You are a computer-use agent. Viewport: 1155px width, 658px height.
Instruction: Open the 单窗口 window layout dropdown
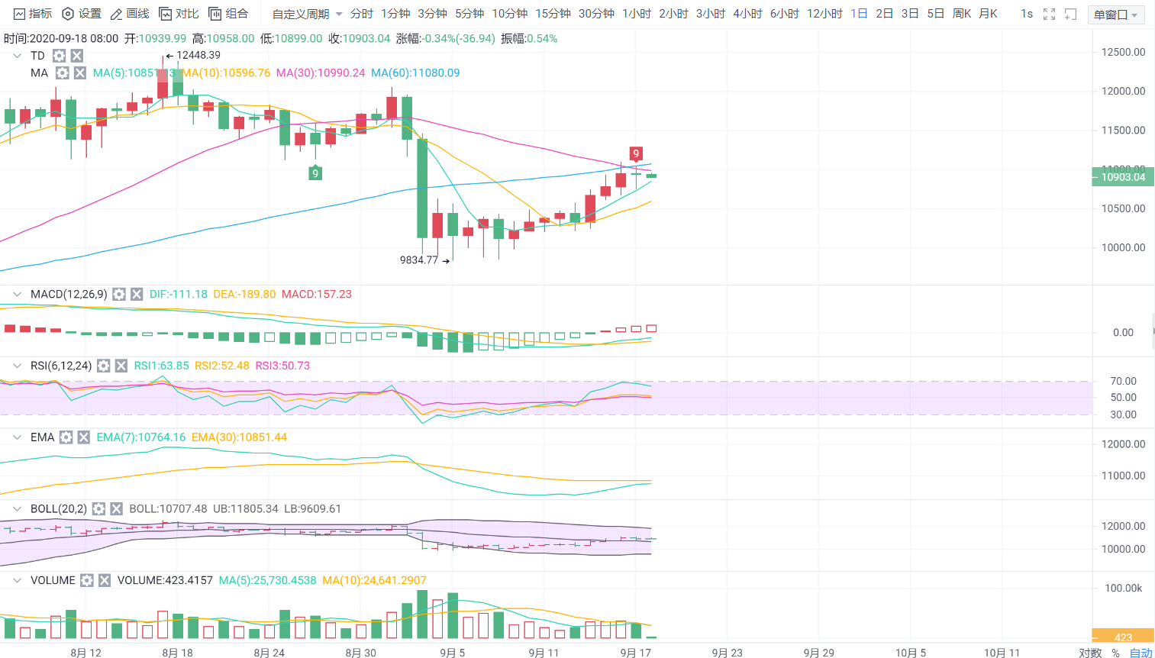coord(1116,15)
